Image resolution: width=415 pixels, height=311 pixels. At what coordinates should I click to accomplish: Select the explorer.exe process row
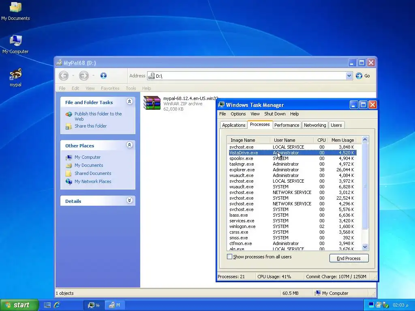coord(292,170)
